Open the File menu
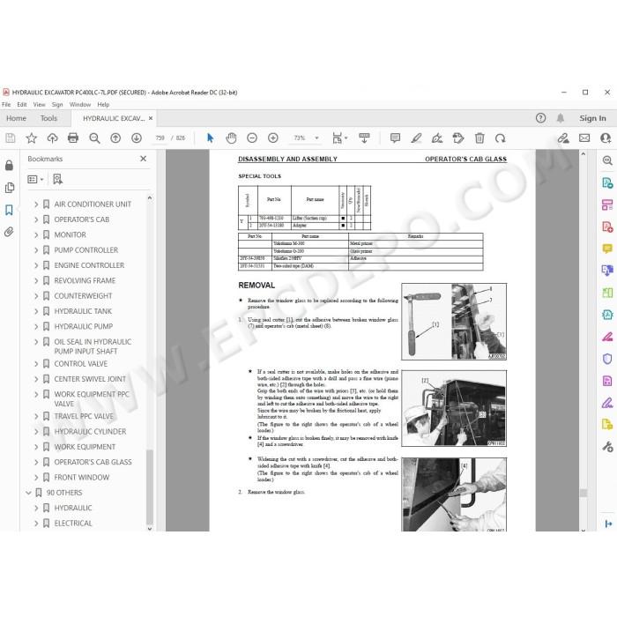The height and width of the screenshot is (617, 617). coord(6,105)
